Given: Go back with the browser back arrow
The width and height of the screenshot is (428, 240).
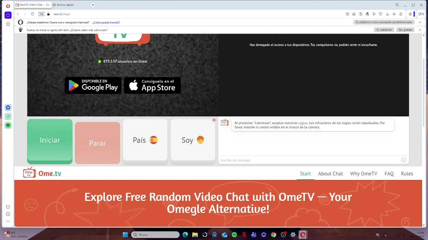Looking at the screenshot, I should 18,14.
